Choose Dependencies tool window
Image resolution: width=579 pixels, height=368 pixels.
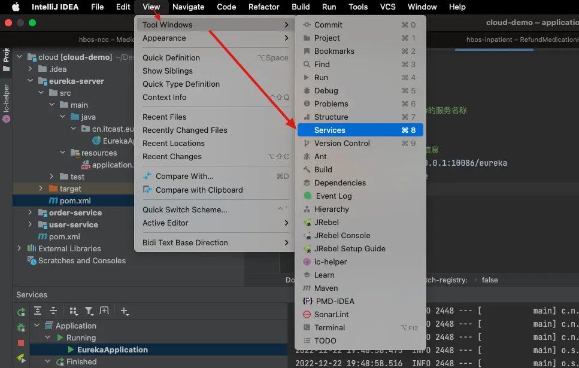tap(360, 183)
